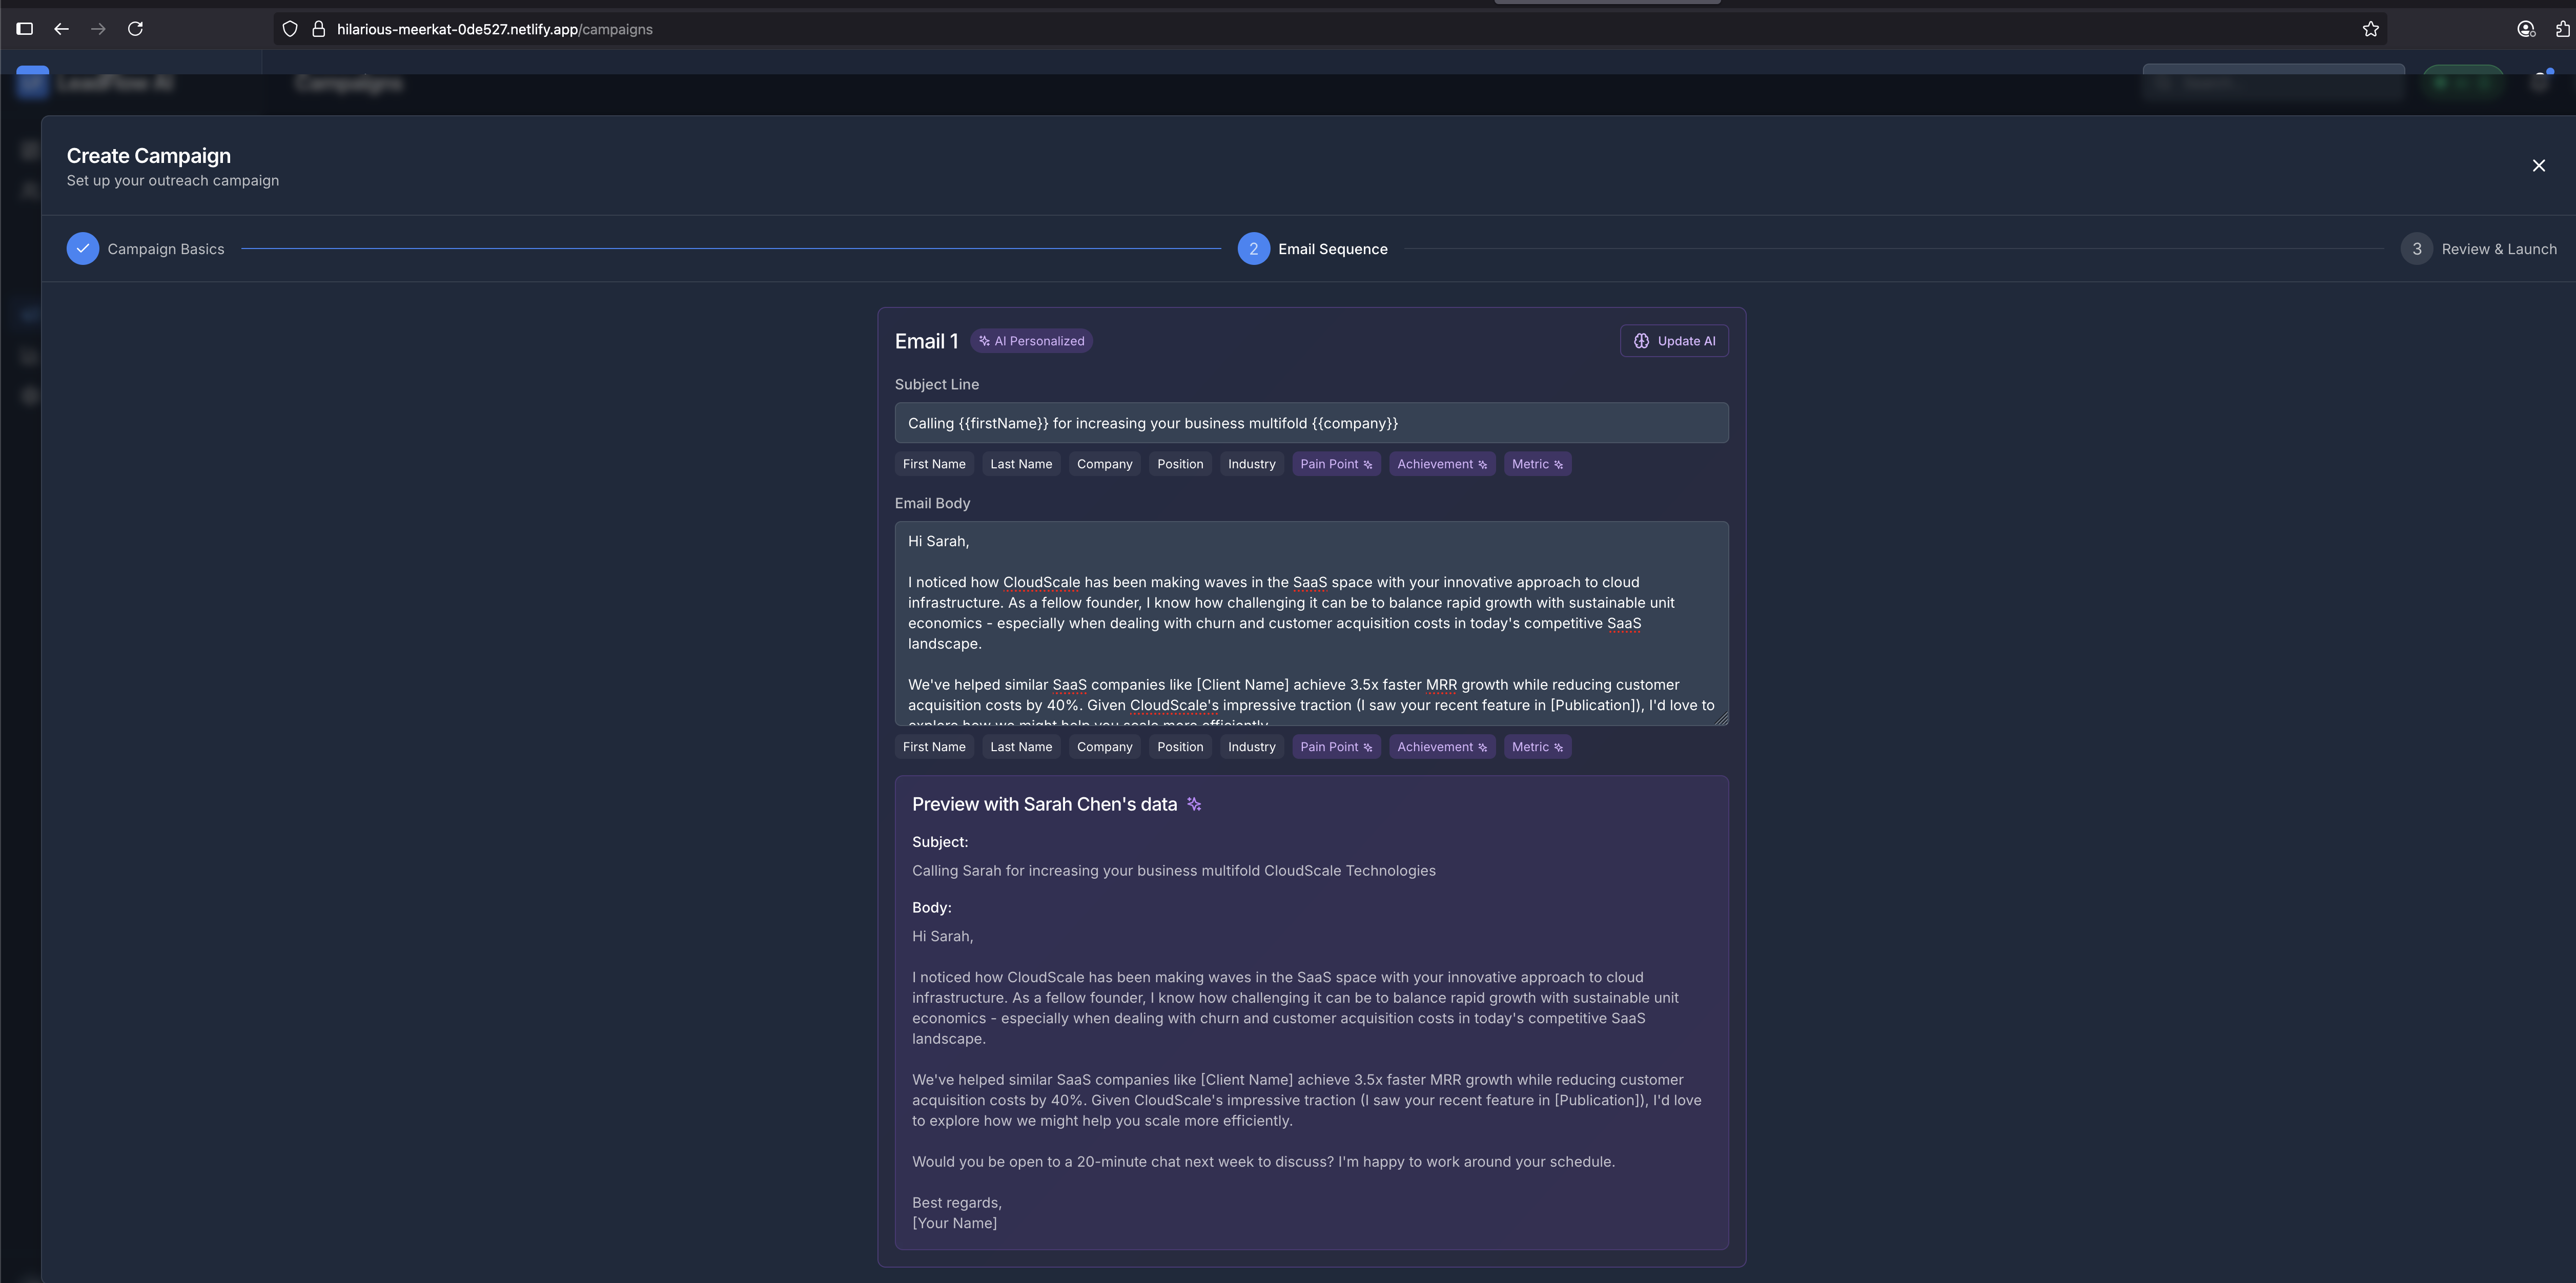
Task: Close the Create Campaign dialog
Action: tap(2538, 166)
